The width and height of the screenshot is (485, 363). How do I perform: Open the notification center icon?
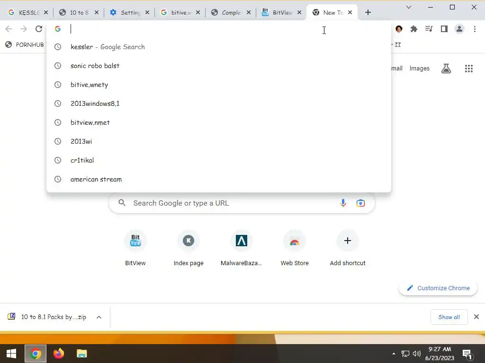(x=467, y=354)
